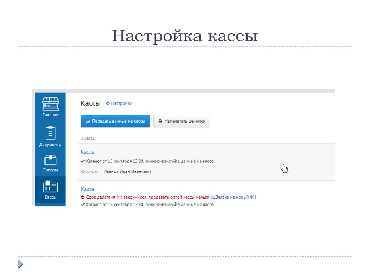
Task: Open the Настройки link
Action: click(x=121, y=104)
